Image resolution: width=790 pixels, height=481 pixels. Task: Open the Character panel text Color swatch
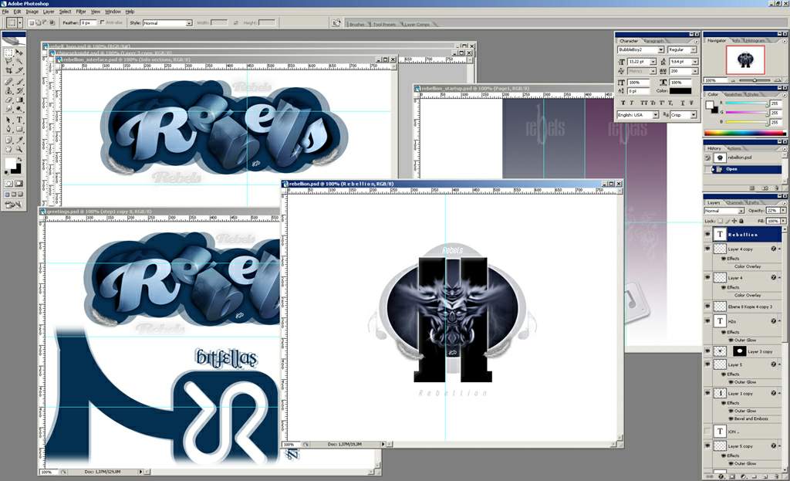tap(680, 91)
